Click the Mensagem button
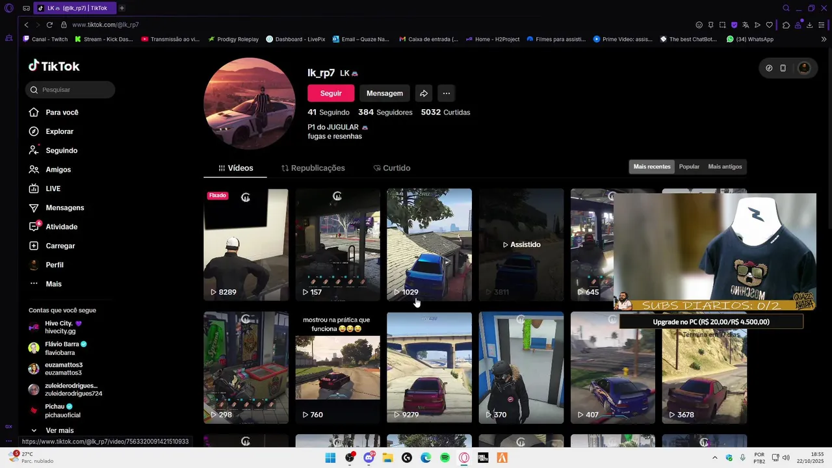This screenshot has width=832, height=468. [x=385, y=94]
